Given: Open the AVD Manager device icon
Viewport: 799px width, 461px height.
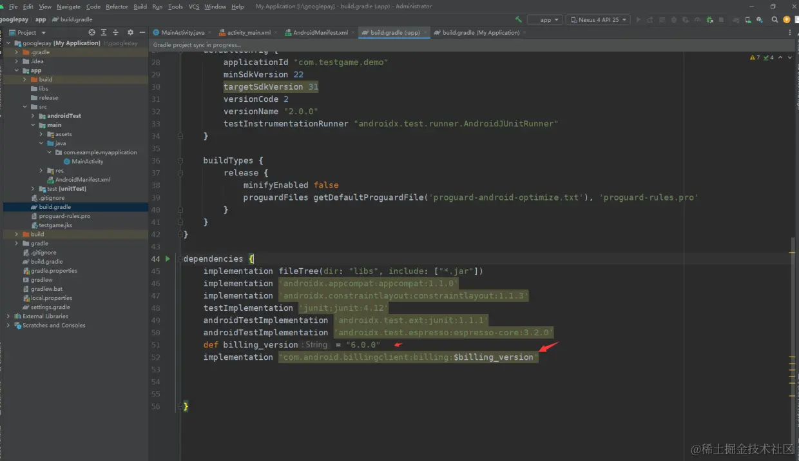Looking at the screenshot, I should click(747, 19).
